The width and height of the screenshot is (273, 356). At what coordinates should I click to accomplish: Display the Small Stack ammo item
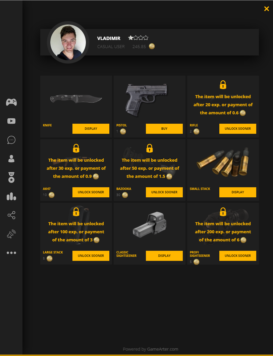tap(238, 192)
